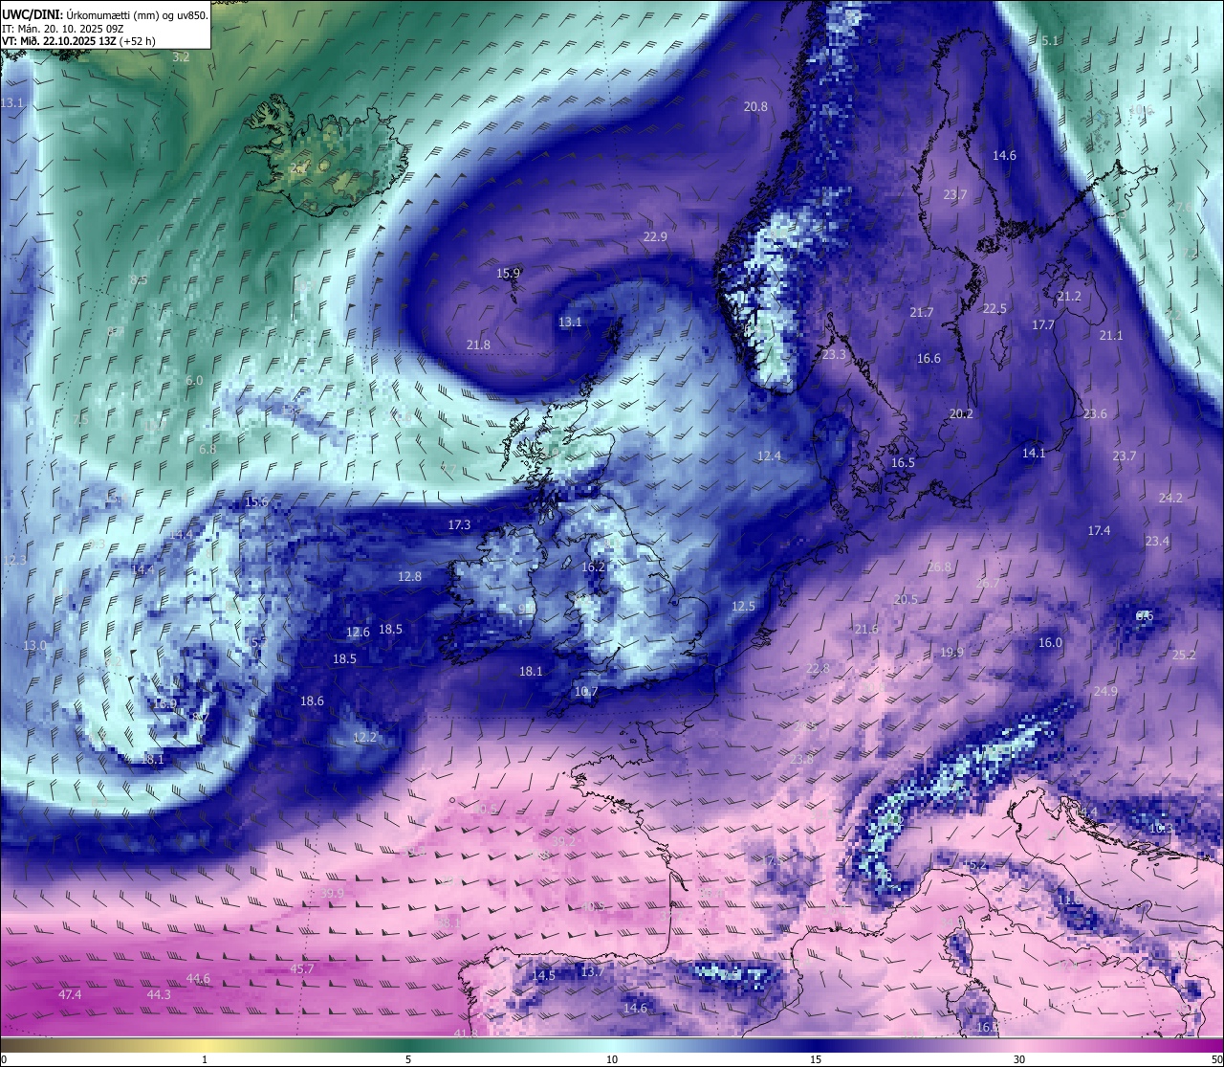Click the 23.4 value on the map
The width and height of the screenshot is (1224, 1067).
1157,541
